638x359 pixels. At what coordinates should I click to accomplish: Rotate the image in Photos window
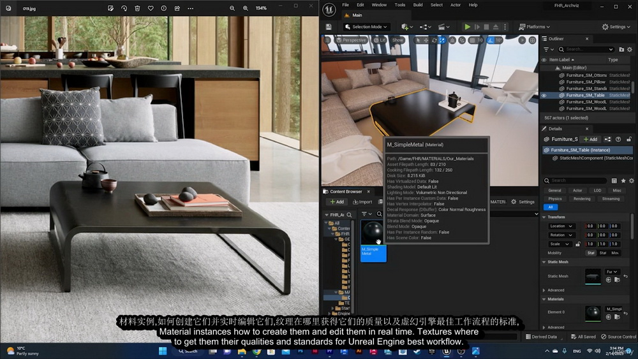coord(124,8)
